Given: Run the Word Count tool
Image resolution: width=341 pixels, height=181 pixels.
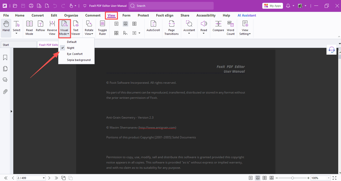Looking at the screenshot, I should tap(231, 28).
